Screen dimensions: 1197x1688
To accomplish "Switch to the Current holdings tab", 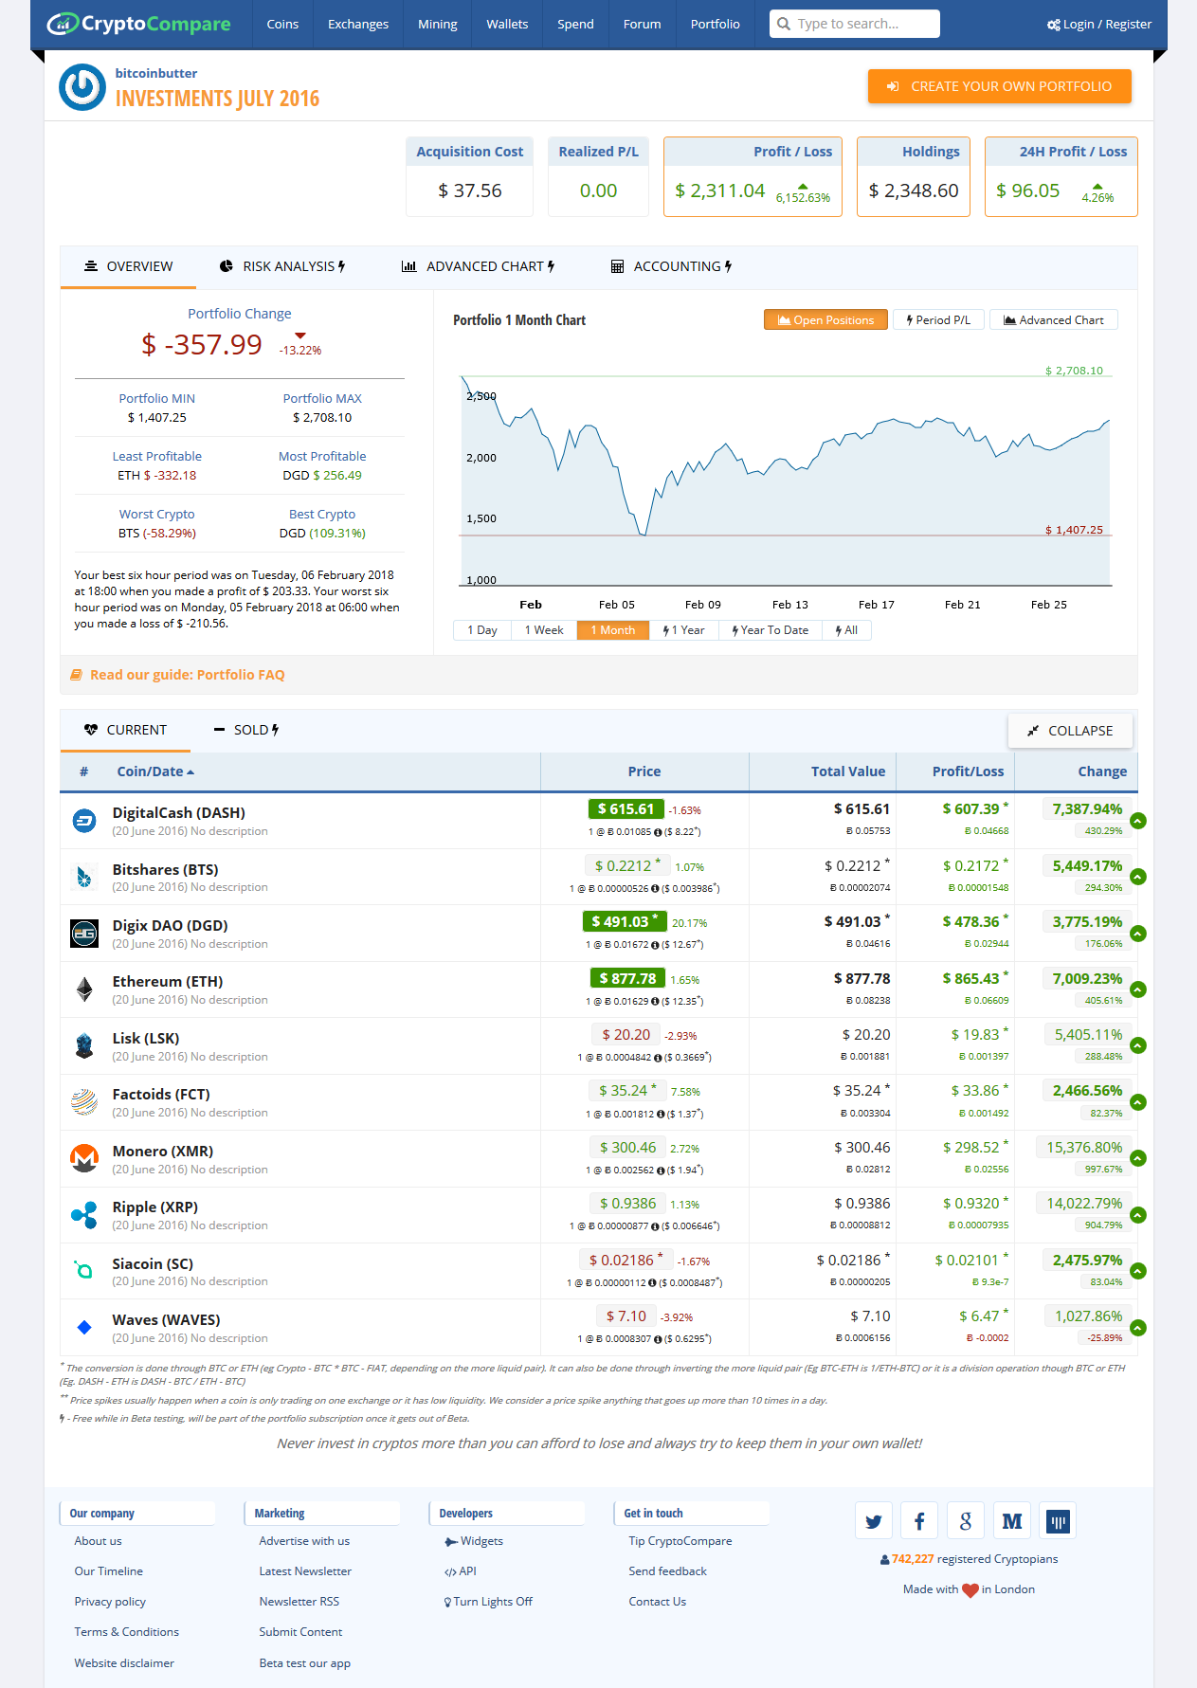I will (x=125, y=730).
